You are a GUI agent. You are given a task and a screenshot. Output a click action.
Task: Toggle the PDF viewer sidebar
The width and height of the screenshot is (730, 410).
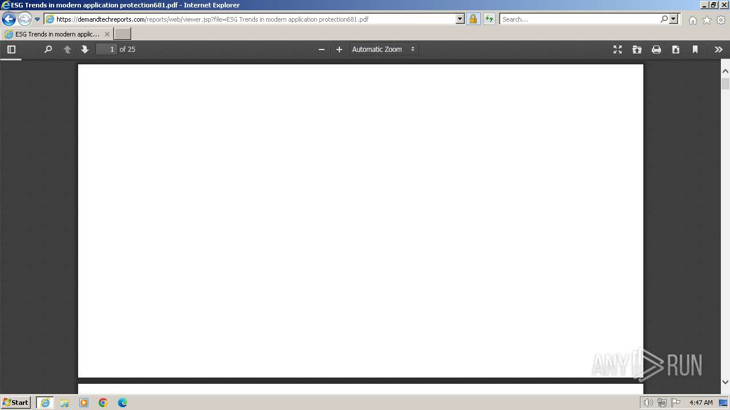(11, 50)
